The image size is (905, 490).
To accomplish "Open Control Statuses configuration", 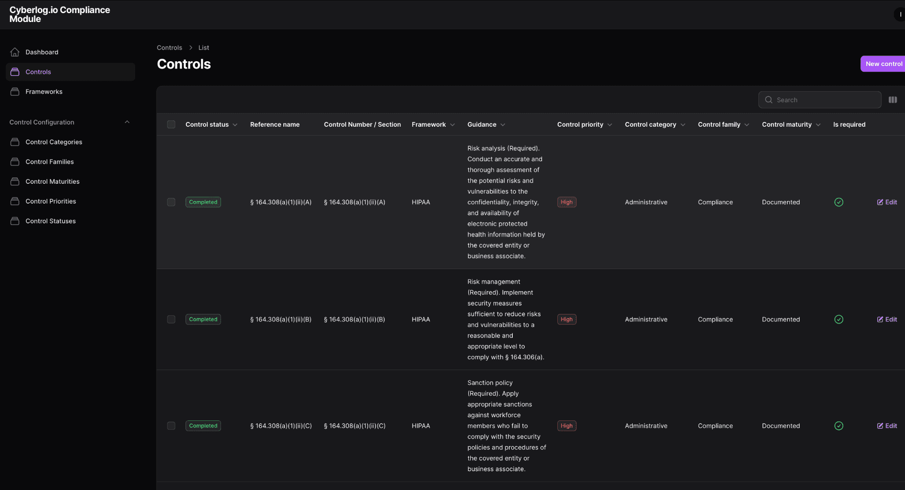I will tap(50, 220).
